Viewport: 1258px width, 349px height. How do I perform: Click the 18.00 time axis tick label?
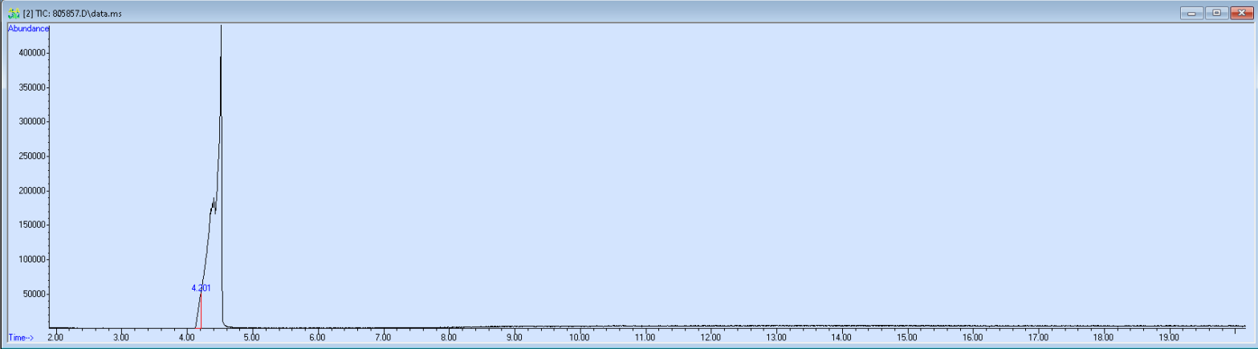[1103, 338]
